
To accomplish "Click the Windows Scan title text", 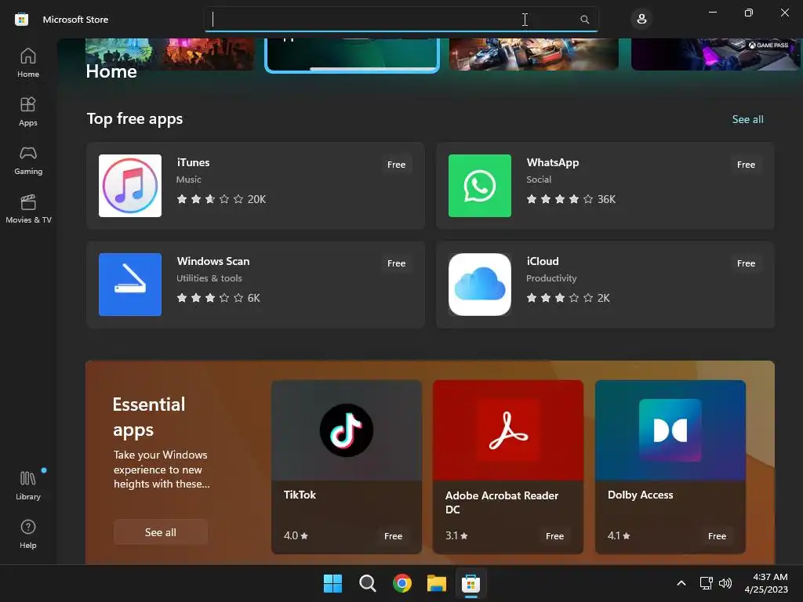I will (213, 261).
